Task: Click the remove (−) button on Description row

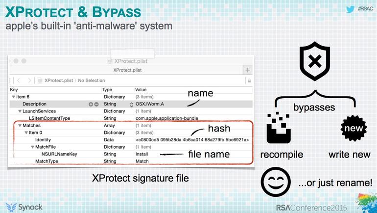Action: (96, 104)
